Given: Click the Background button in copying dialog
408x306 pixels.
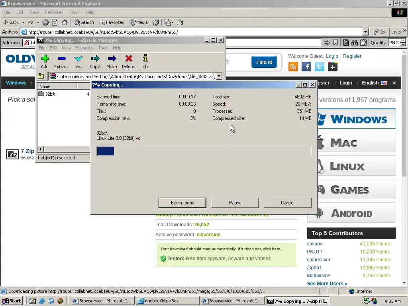Looking at the screenshot, I should click(182, 203).
